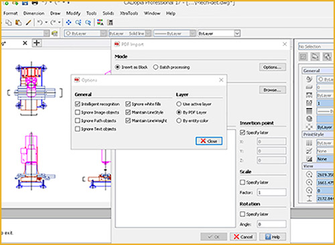335x245 pixels.
Task: Activate the Pan four-arrows tool
Action: [x=68, y=23]
